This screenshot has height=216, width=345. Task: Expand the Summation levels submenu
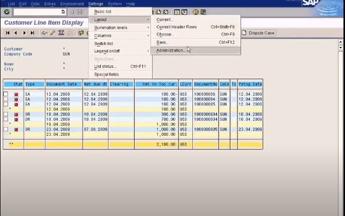pyautogui.click(x=120, y=28)
